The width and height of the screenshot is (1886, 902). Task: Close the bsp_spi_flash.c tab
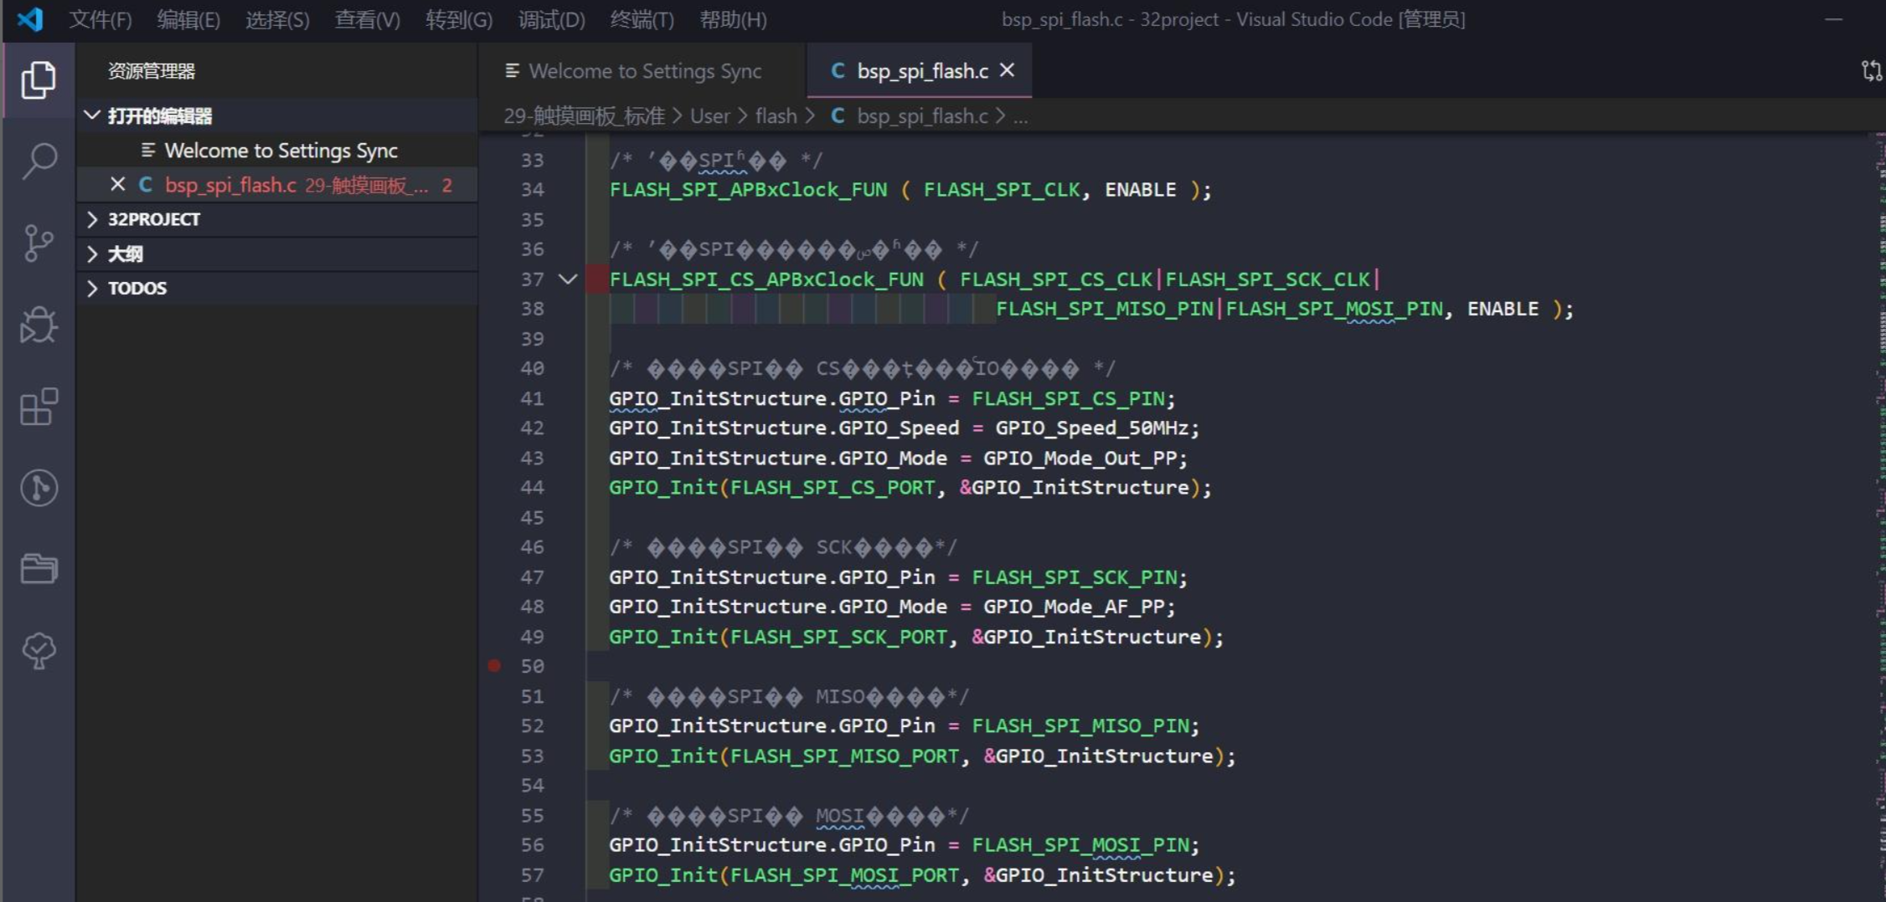(x=1007, y=70)
